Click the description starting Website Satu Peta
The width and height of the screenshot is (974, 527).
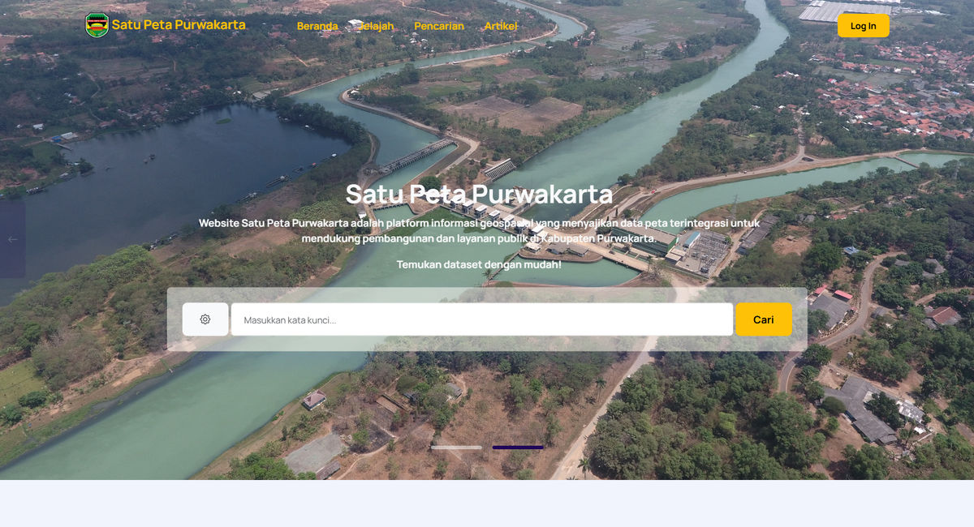(x=479, y=230)
